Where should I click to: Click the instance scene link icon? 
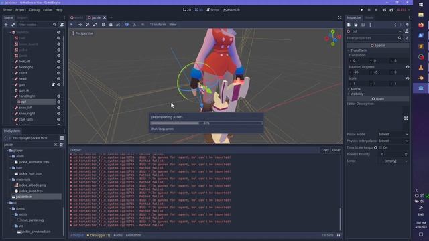13,25
